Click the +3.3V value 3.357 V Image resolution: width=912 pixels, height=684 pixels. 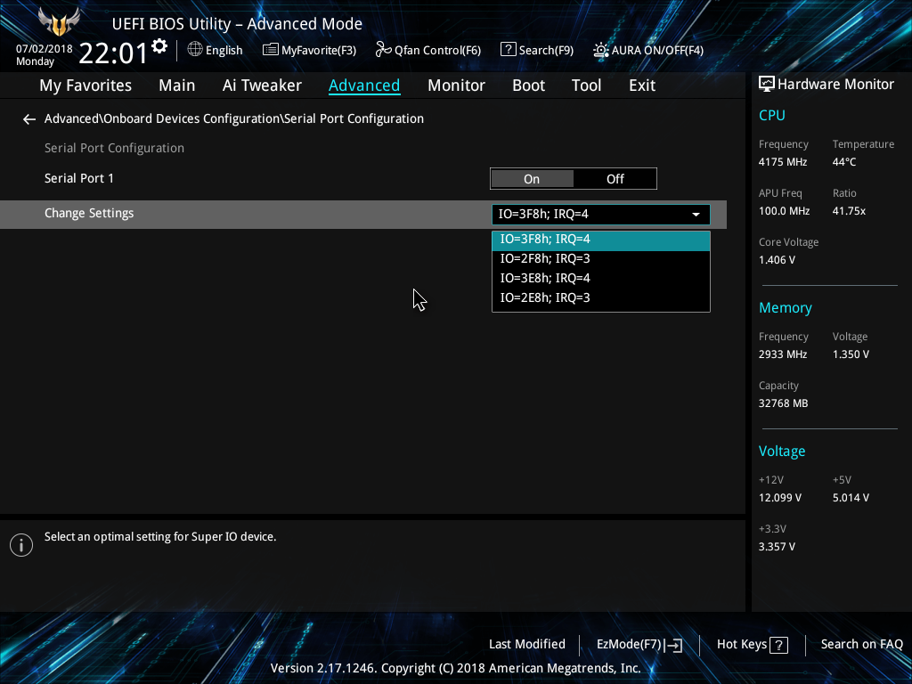777,547
